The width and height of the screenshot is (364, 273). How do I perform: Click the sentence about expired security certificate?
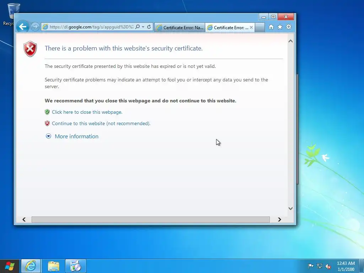(x=130, y=66)
